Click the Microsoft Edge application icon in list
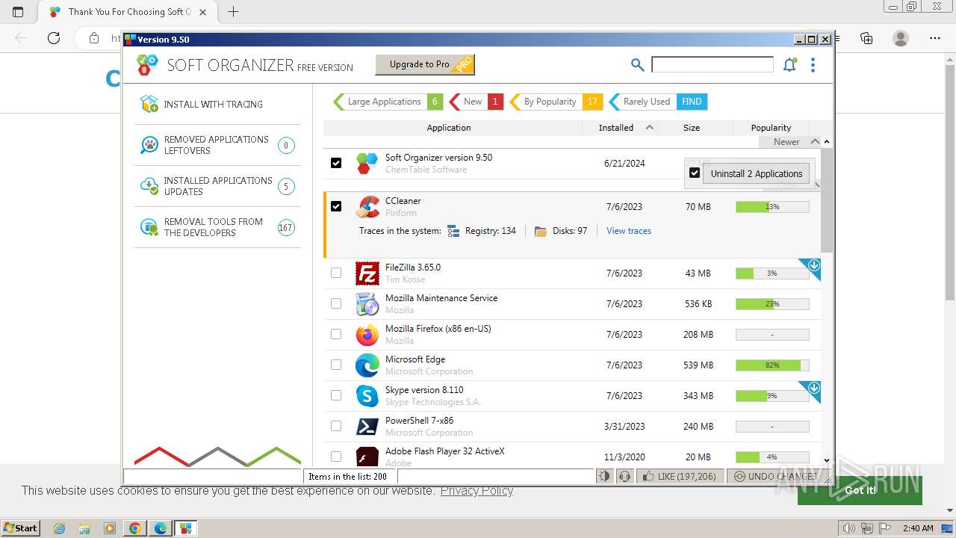The height and width of the screenshot is (538, 956). point(367,365)
